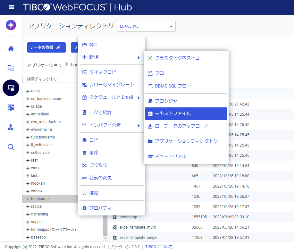Open the TIBCO について link

[159, 247]
